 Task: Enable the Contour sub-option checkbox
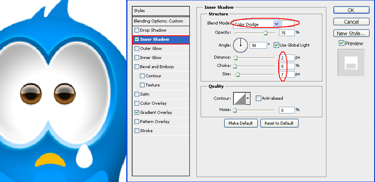point(142,76)
